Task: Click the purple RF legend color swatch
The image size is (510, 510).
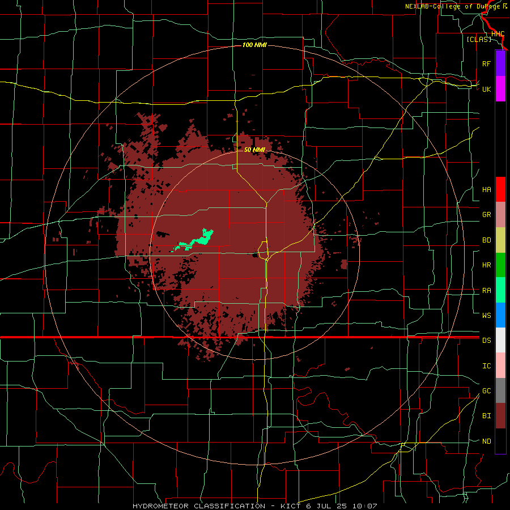Action: click(x=500, y=63)
